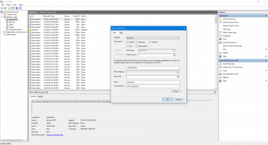Select the Setup log in the tree

tap(11, 24)
